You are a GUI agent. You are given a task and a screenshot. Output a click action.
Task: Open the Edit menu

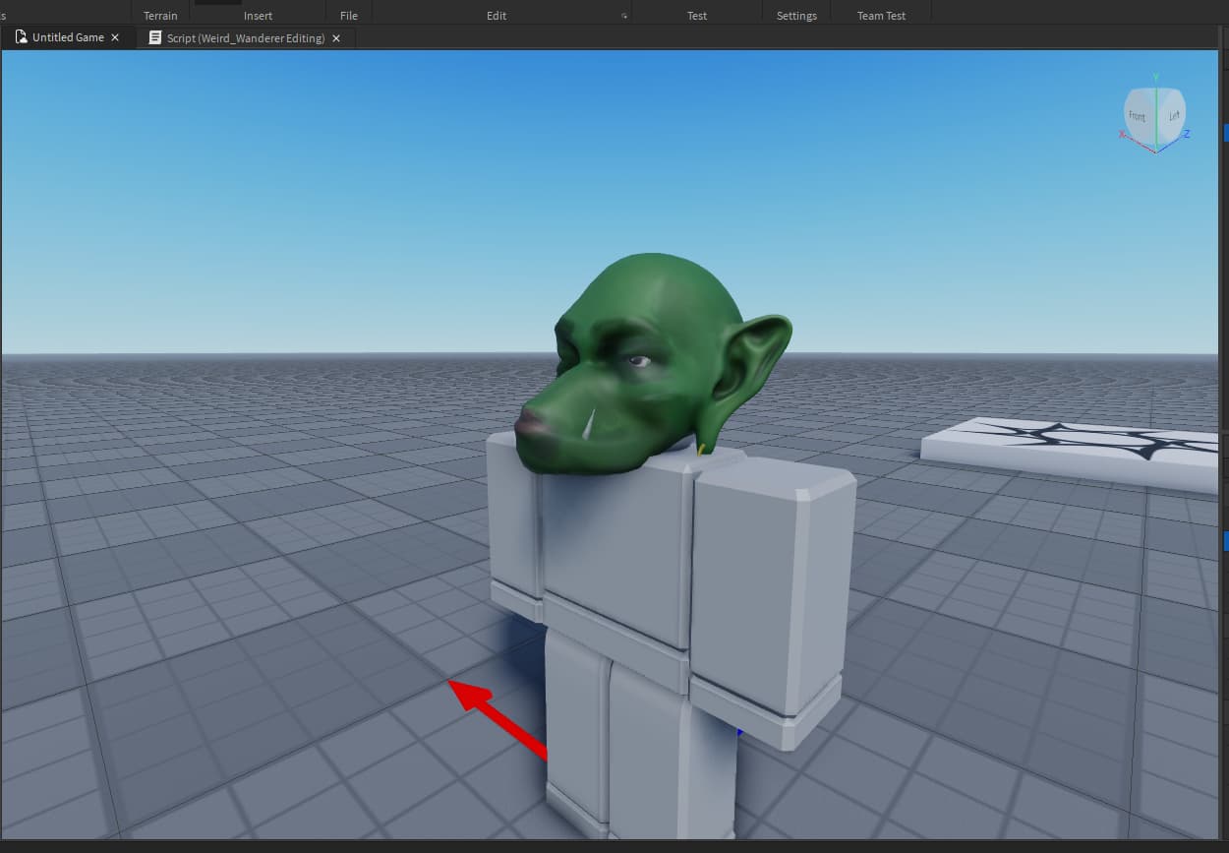point(497,15)
